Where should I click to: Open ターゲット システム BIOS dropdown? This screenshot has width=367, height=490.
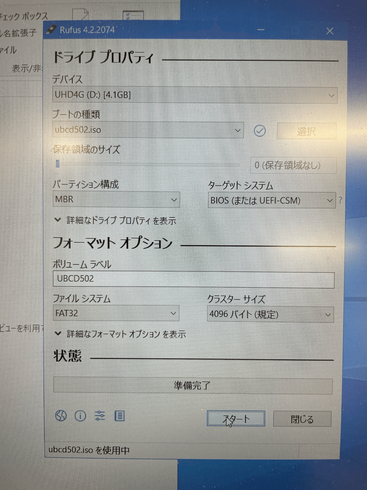[x=272, y=200]
